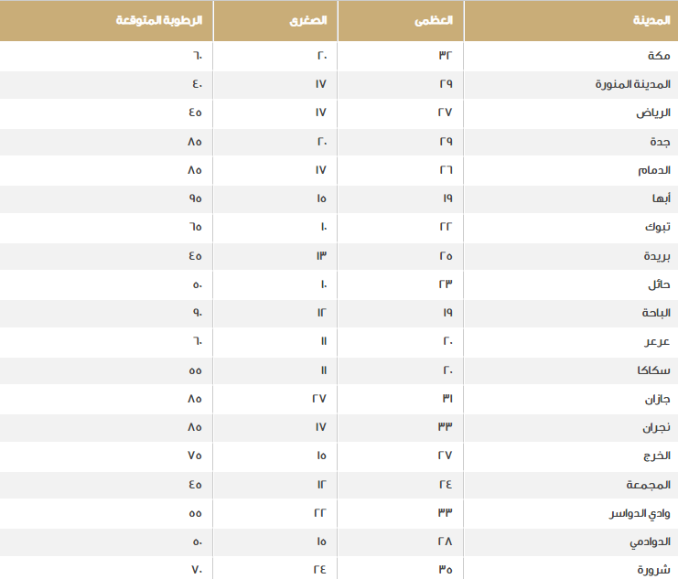Select the مكة city row
The width and height of the screenshot is (678, 579).
pyautogui.click(x=339, y=56)
